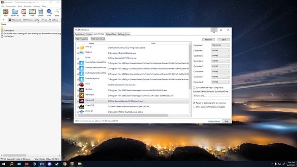Switch to the Profiles tab

(89, 34)
